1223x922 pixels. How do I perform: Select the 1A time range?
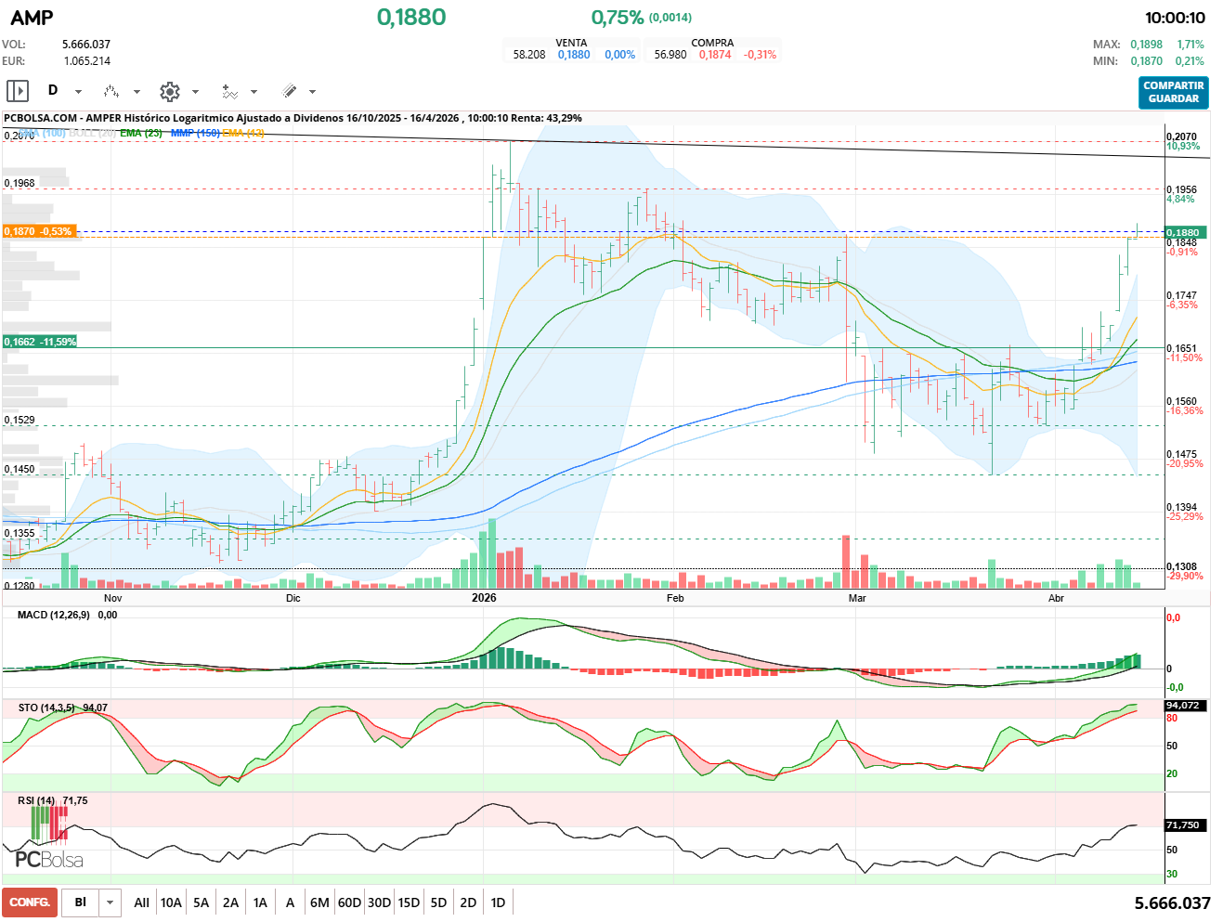click(x=260, y=903)
